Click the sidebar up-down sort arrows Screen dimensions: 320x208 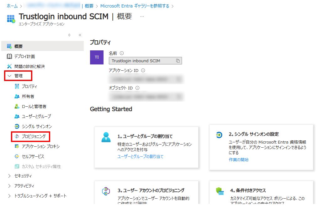(x=69, y=35)
